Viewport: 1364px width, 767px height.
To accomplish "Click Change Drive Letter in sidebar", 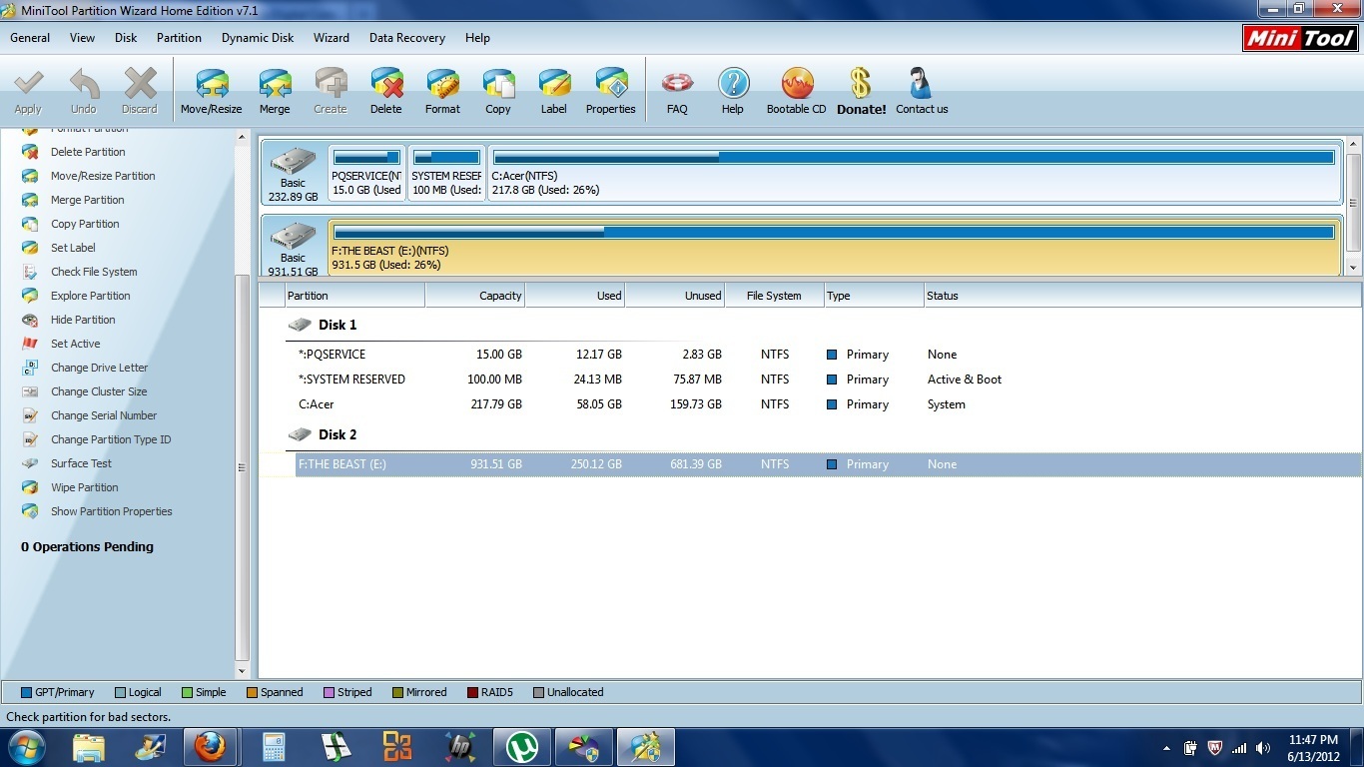I will pyautogui.click(x=99, y=368).
